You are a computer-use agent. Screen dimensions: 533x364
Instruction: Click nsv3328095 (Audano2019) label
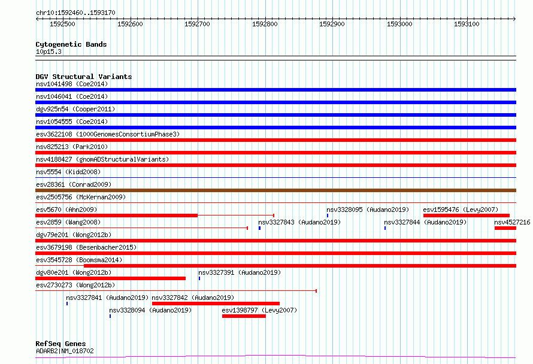(x=368, y=210)
